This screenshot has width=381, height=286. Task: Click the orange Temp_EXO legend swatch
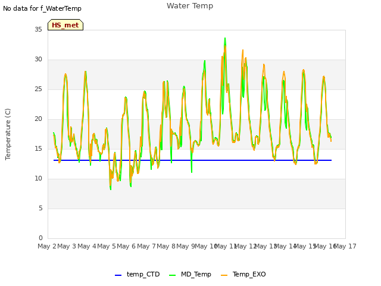224,275
